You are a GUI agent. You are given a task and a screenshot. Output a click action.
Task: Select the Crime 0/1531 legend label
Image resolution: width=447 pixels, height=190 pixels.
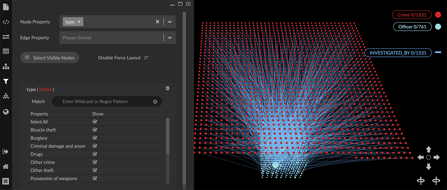[412, 15]
